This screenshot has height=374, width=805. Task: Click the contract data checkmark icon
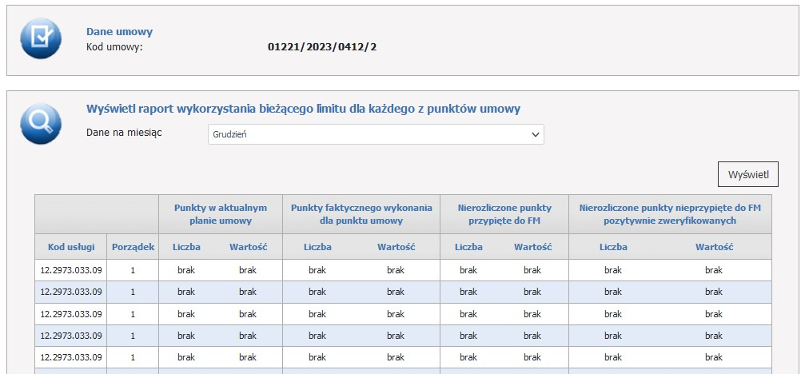point(41,38)
